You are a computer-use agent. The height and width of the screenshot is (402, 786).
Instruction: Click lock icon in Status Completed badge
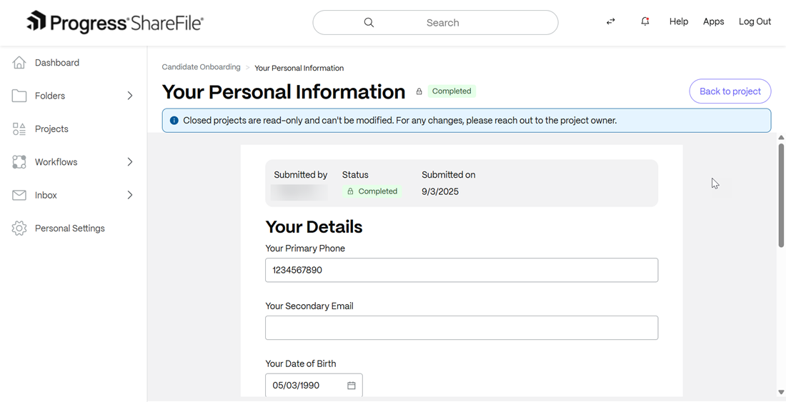coord(350,191)
